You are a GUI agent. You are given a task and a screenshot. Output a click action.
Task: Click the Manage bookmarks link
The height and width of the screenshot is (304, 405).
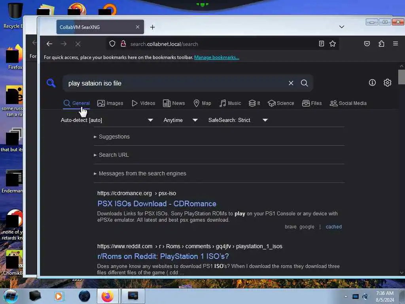pyautogui.click(x=217, y=57)
